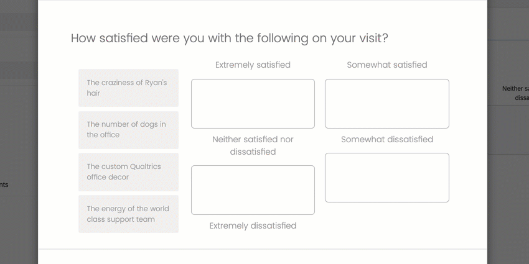Viewport: 529px width, 264px height.
Task: Select the "craziness of Ryan's hair" item
Action: click(x=128, y=88)
